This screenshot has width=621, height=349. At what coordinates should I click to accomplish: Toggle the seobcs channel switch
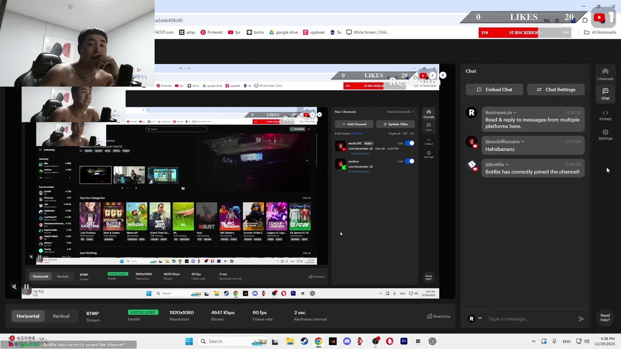409,161
